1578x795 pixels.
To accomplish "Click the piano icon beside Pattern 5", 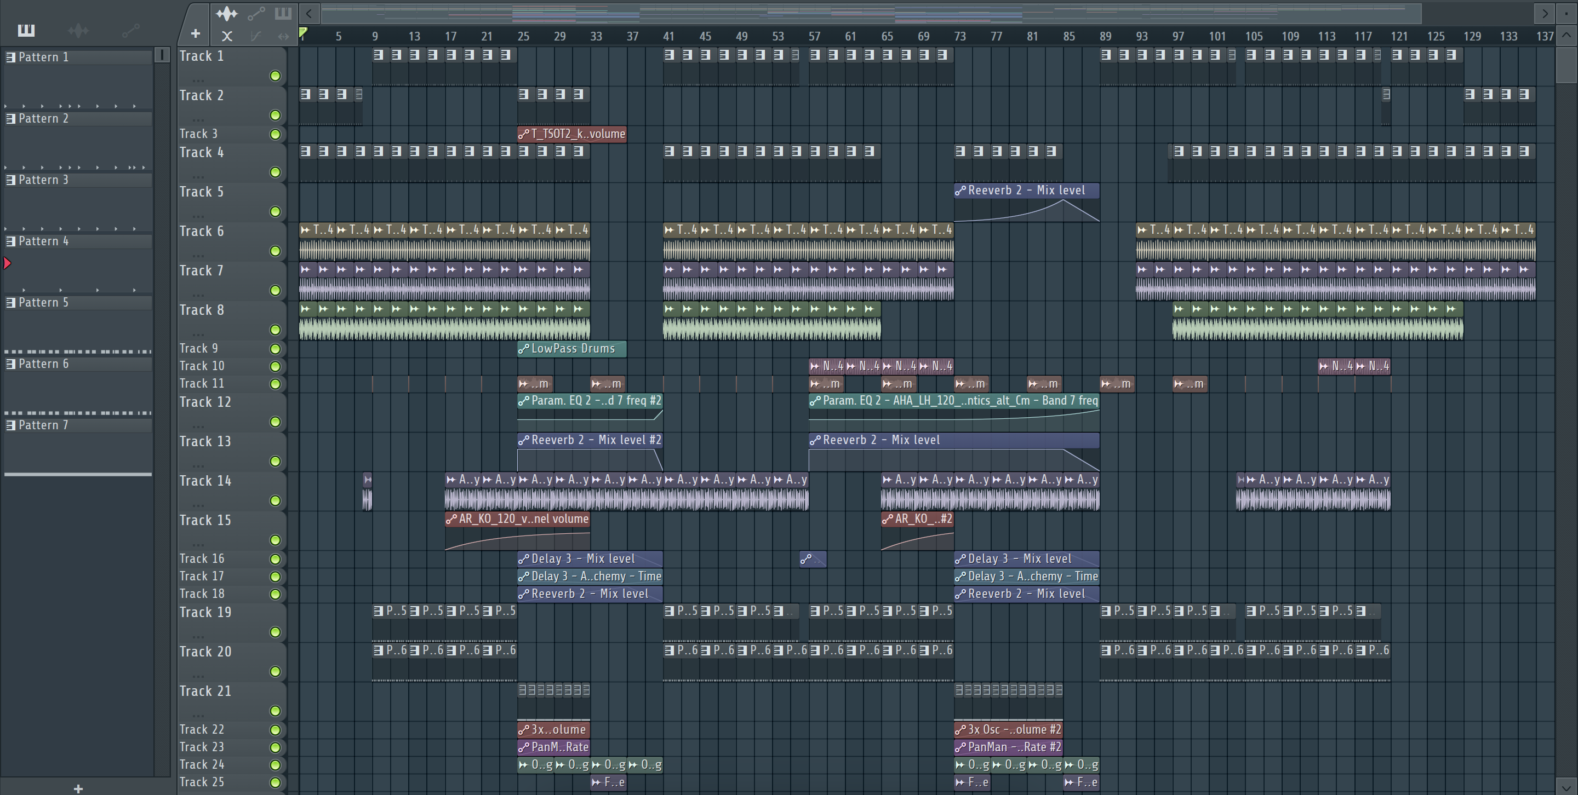I will [10, 302].
